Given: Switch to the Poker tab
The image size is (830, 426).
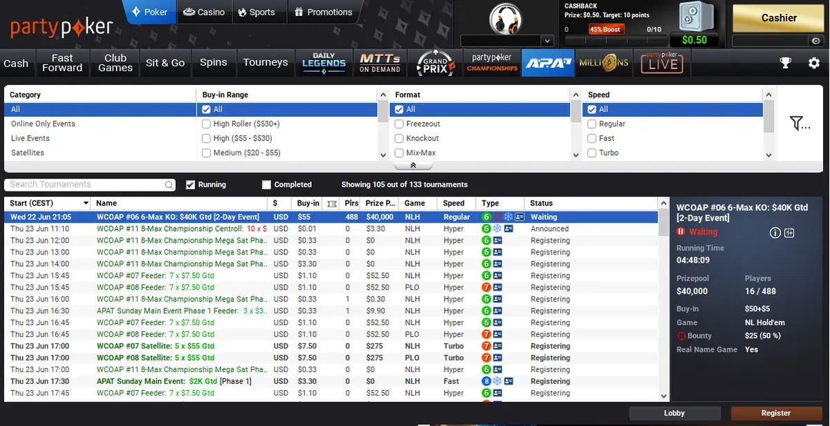Looking at the screenshot, I should 150,12.
